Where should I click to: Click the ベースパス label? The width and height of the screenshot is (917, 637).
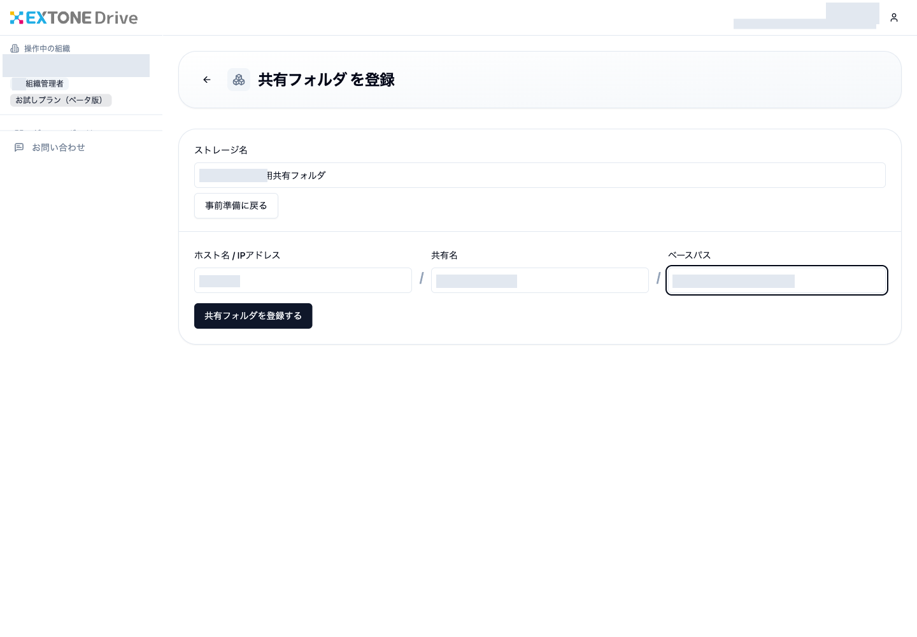coord(689,255)
